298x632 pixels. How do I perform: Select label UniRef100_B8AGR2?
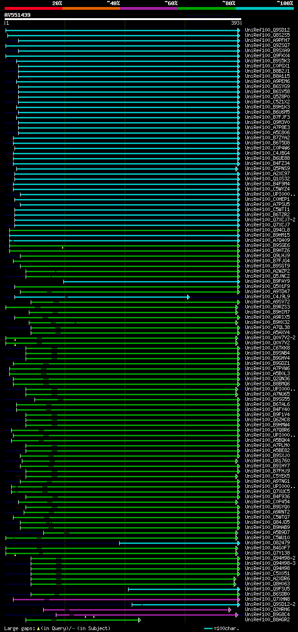[x=267, y=620]
